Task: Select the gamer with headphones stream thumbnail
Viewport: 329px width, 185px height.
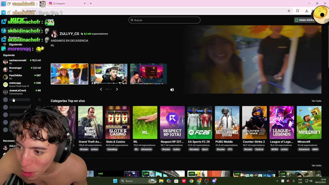Action: 109,74
